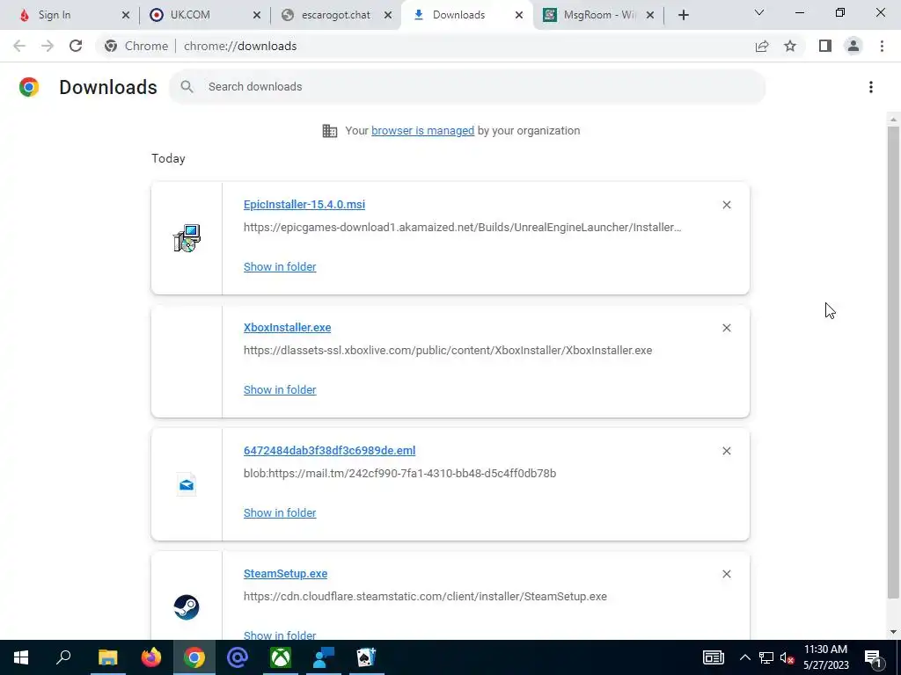
Task: Open Chrome's three-dot main menu
Action: coord(882,46)
